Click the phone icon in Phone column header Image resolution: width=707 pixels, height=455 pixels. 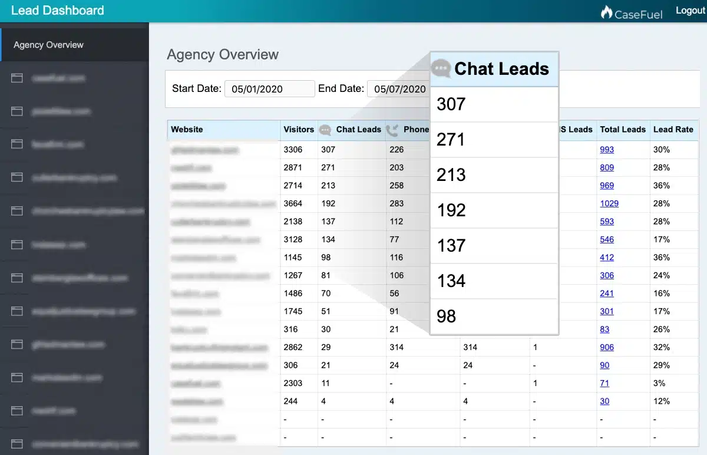click(x=392, y=130)
